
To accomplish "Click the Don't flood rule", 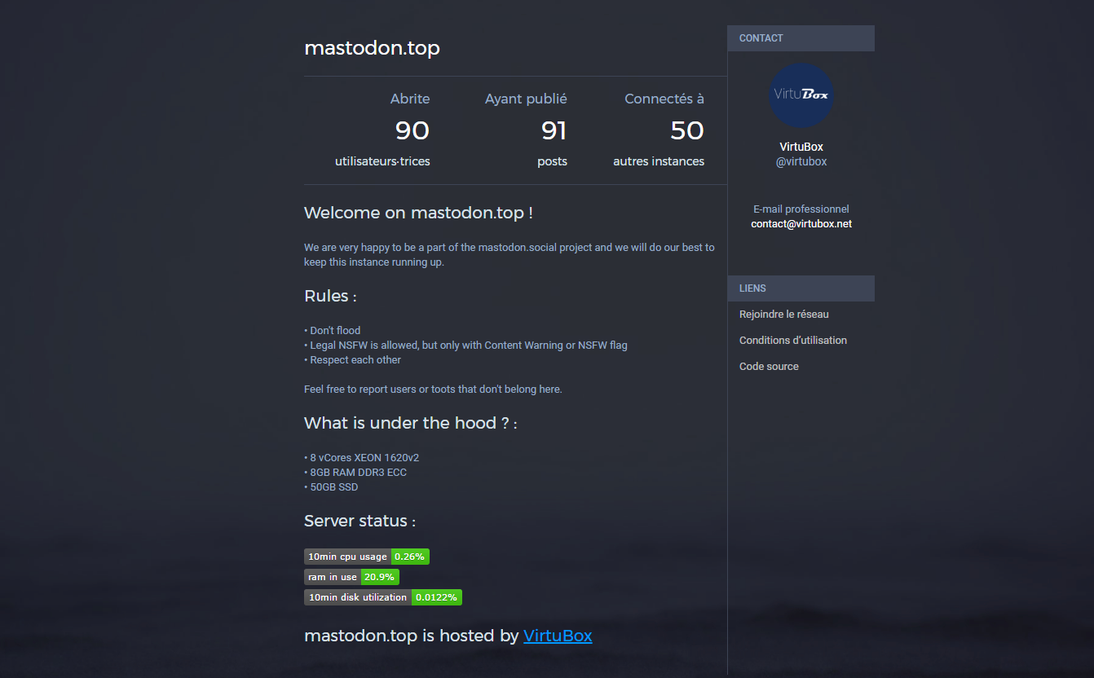I will click(332, 331).
